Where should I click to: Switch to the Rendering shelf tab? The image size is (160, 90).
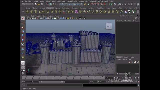point(91,8)
